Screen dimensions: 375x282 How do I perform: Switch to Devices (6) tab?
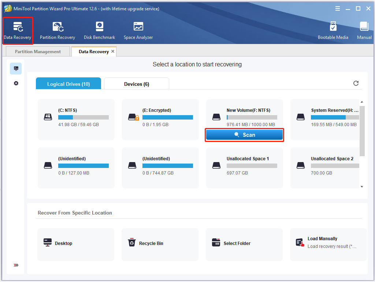137,84
